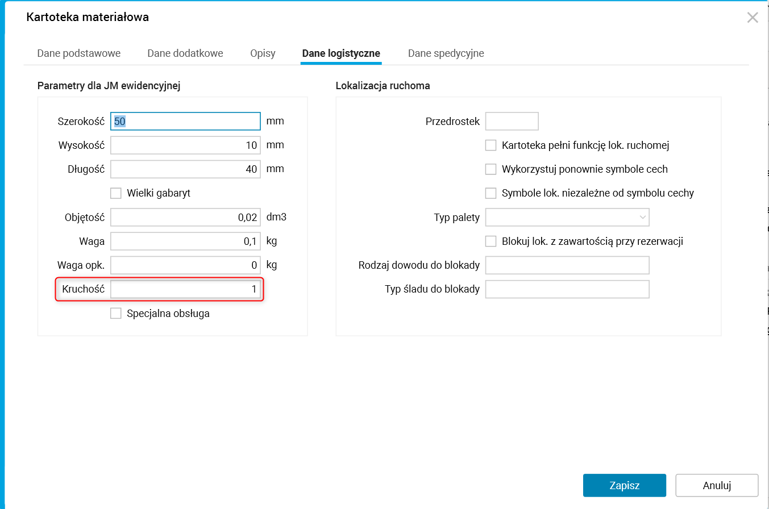Viewport: 769px width, 509px height.
Task: Open the Dane spedycyjne tab
Action: point(446,53)
